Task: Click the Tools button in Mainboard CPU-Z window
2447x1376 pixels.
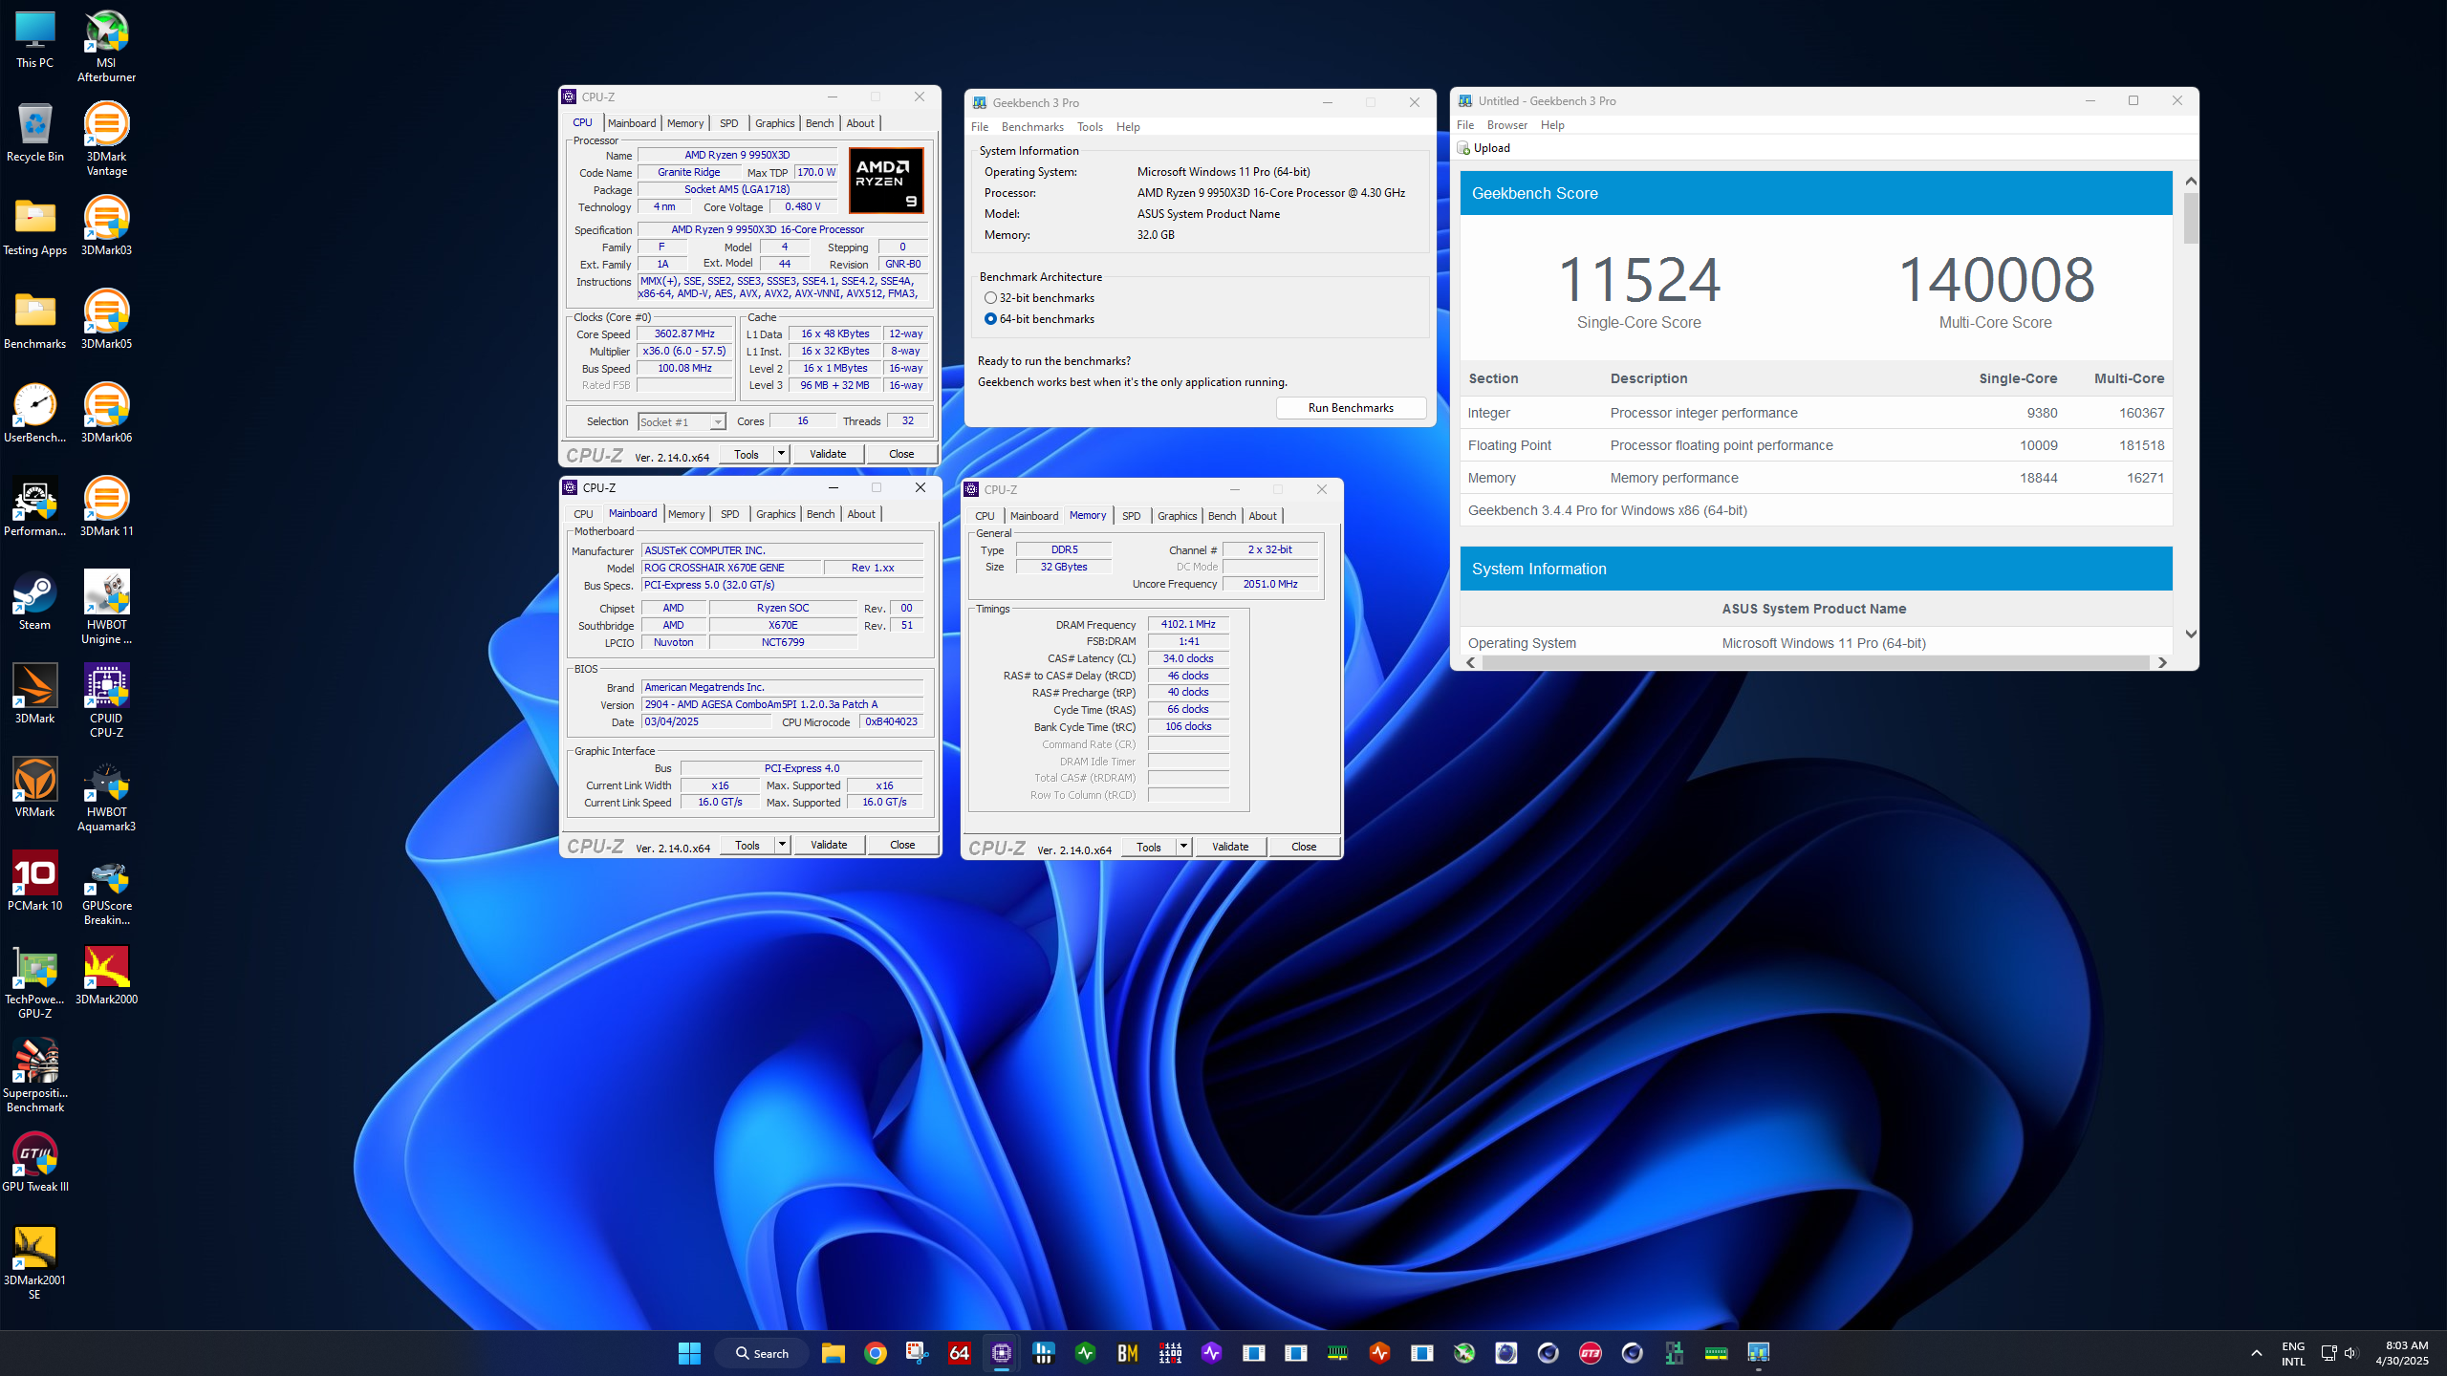Action: pos(747,845)
